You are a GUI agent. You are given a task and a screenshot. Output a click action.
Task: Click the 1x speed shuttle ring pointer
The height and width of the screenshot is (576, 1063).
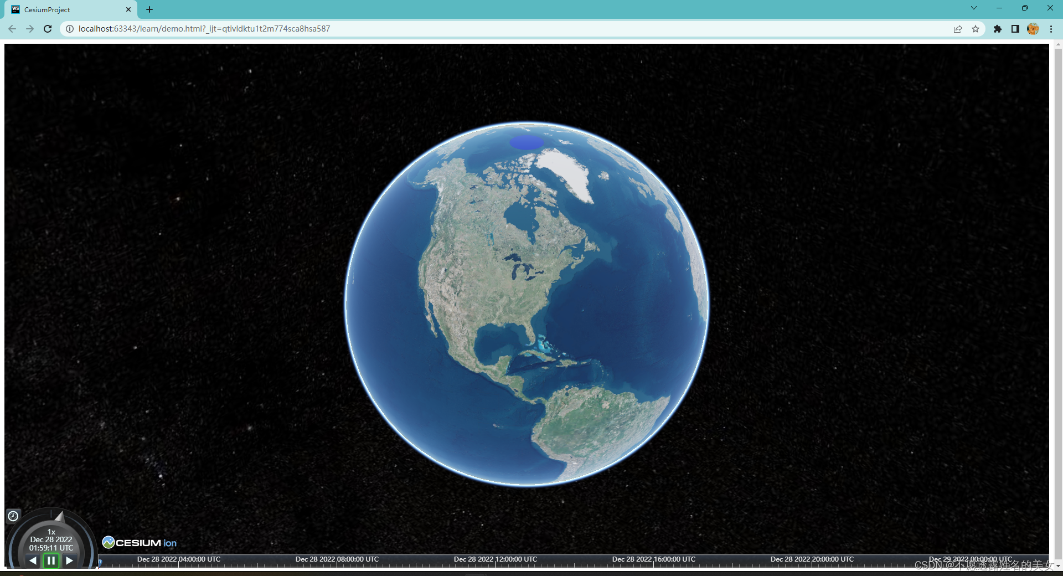pyautogui.click(x=59, y=517)
